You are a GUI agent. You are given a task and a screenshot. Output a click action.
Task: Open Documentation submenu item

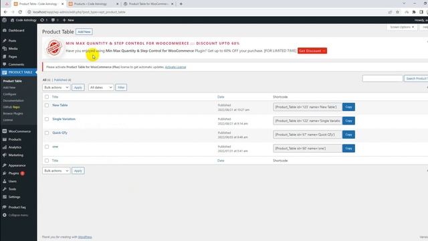(13, 100)
